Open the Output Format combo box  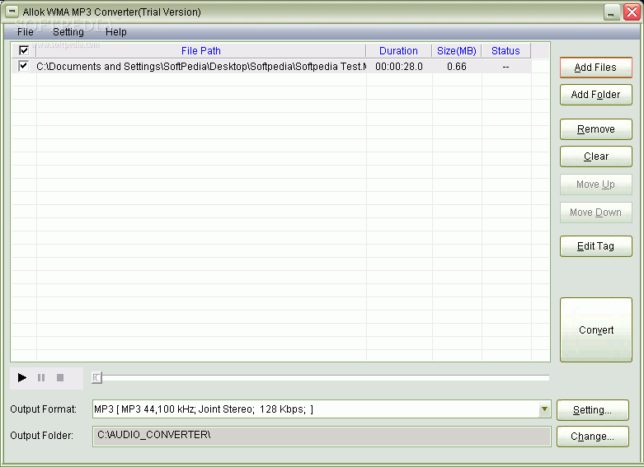pos(322,409)
